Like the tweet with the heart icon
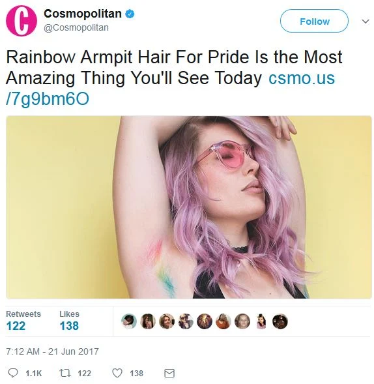 pyautogui.click(x=117, y=373)
